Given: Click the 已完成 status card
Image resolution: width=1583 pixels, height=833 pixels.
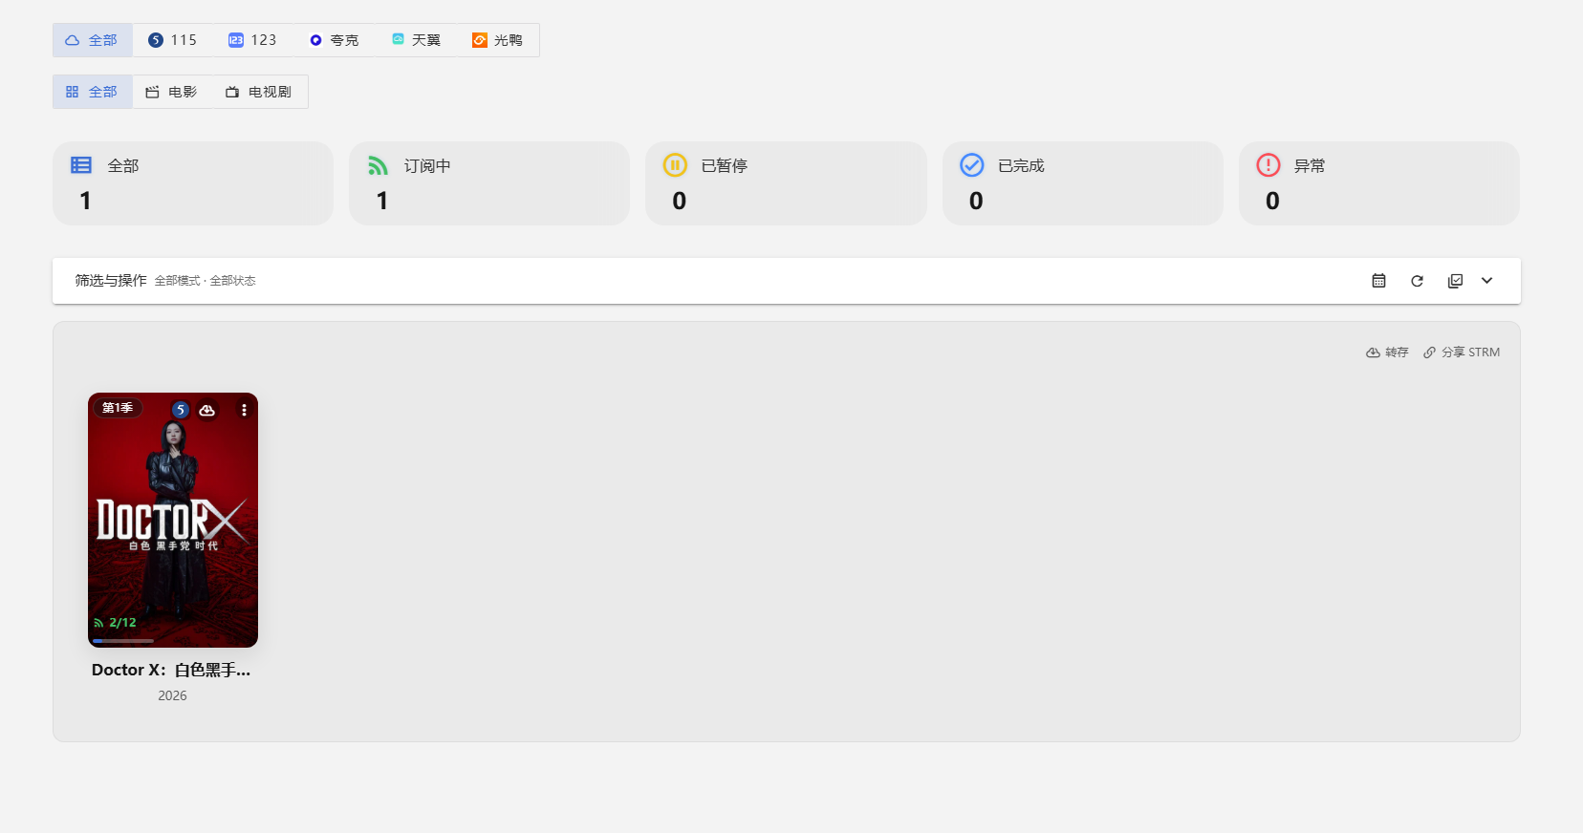Looking at the screenshot, I should tap(1083, 183).
